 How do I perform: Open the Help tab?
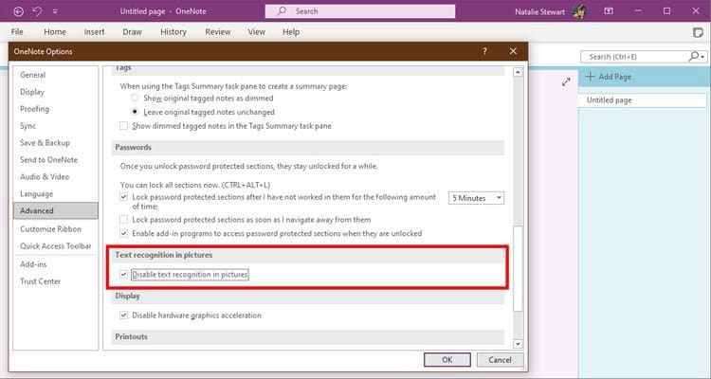click(x=291, y=31)
